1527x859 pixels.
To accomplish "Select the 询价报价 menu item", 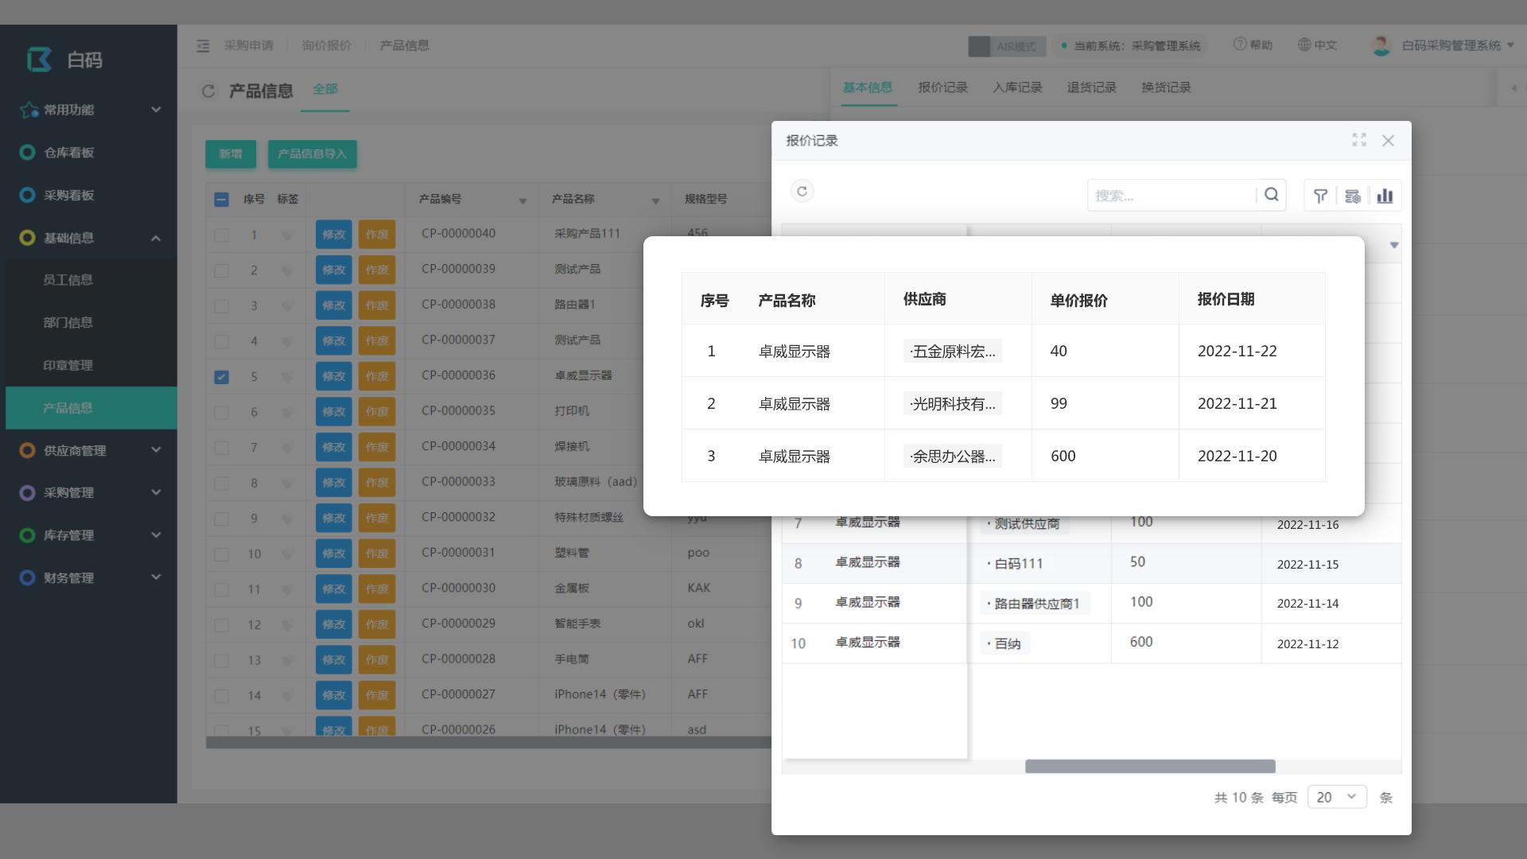I will point(327,45).
